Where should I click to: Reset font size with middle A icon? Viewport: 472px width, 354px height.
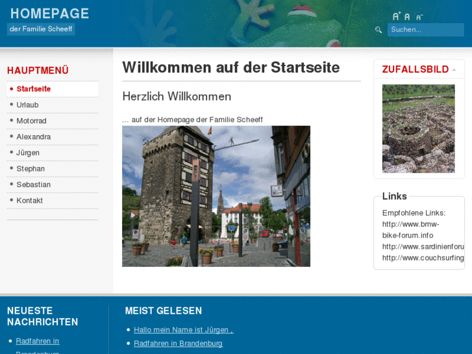pos(407,17)
